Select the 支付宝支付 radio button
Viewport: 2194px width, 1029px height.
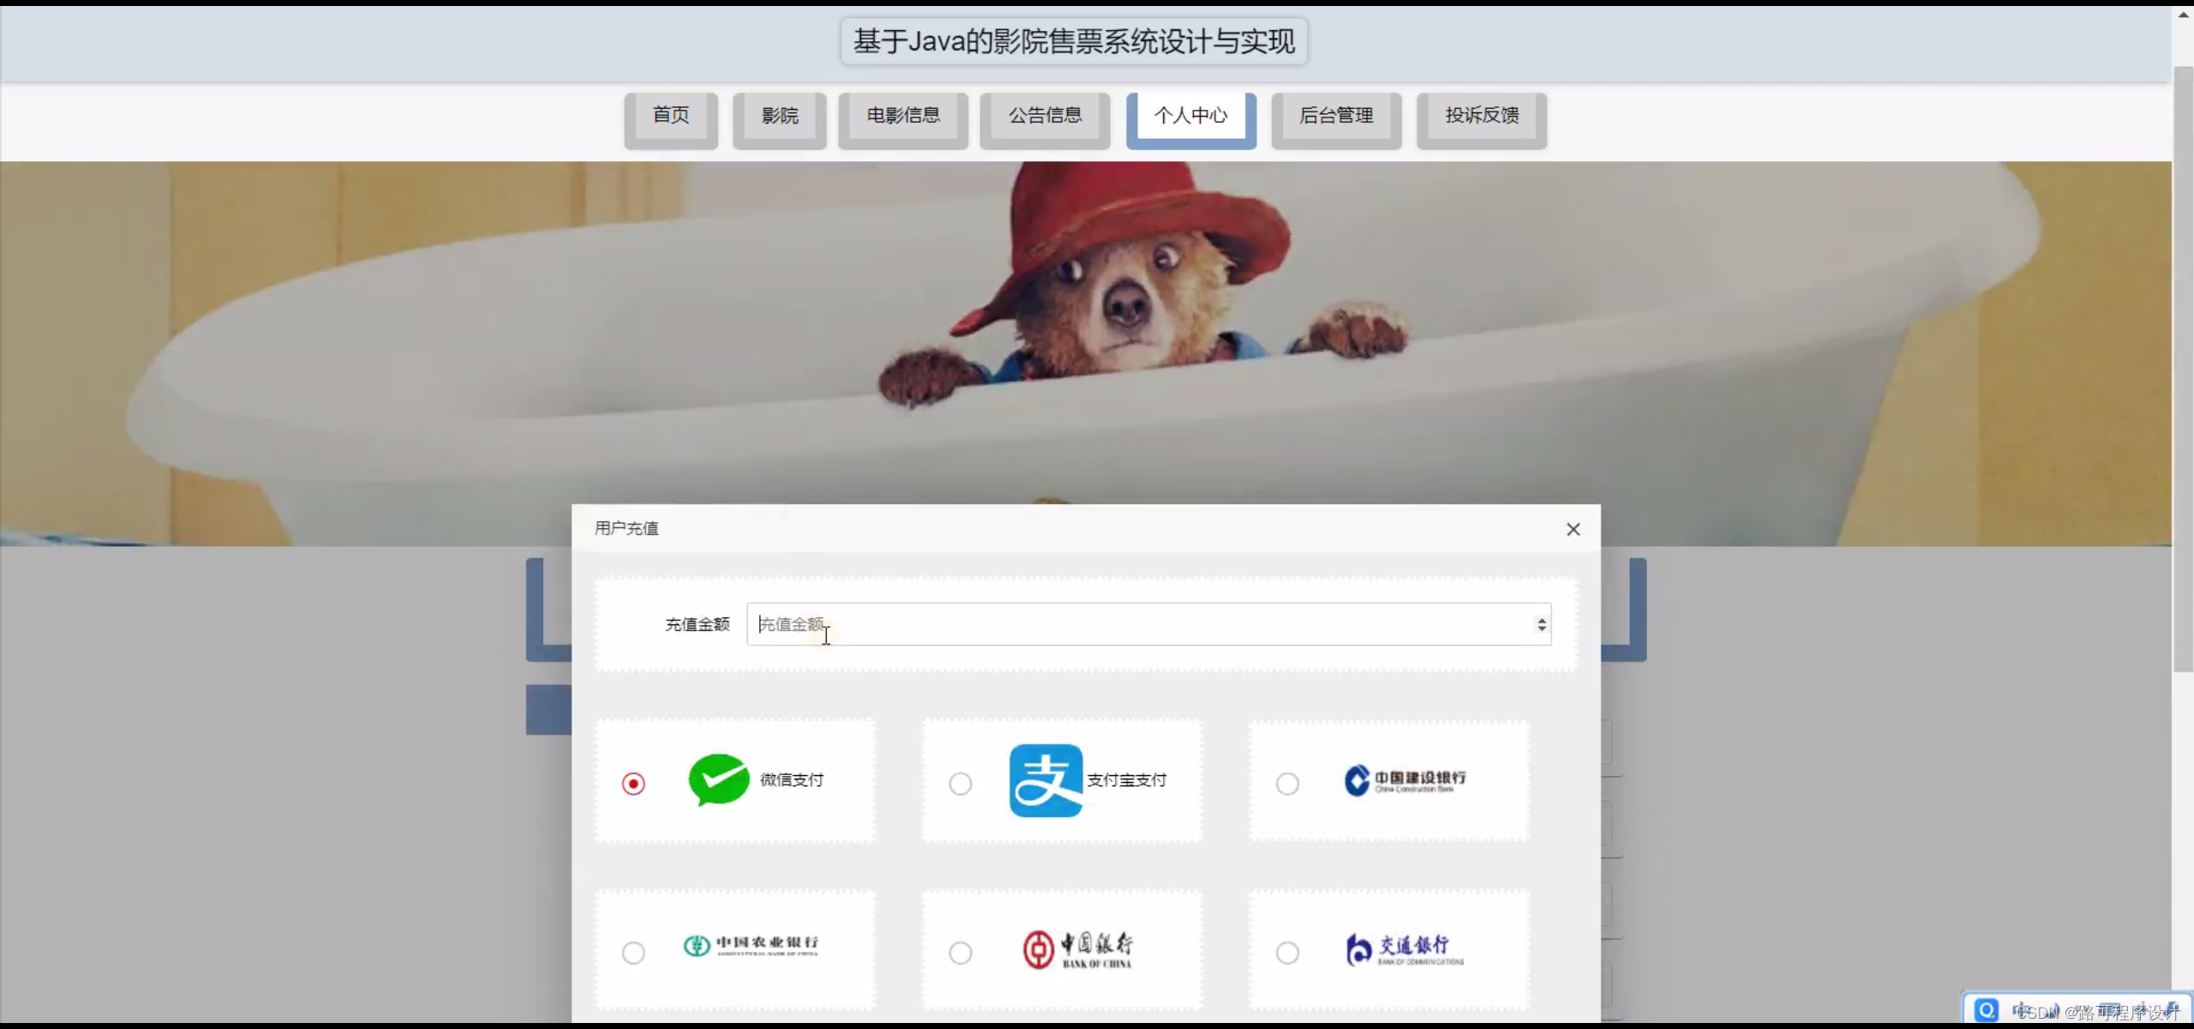pyautogui.click(x=960, y=784)
